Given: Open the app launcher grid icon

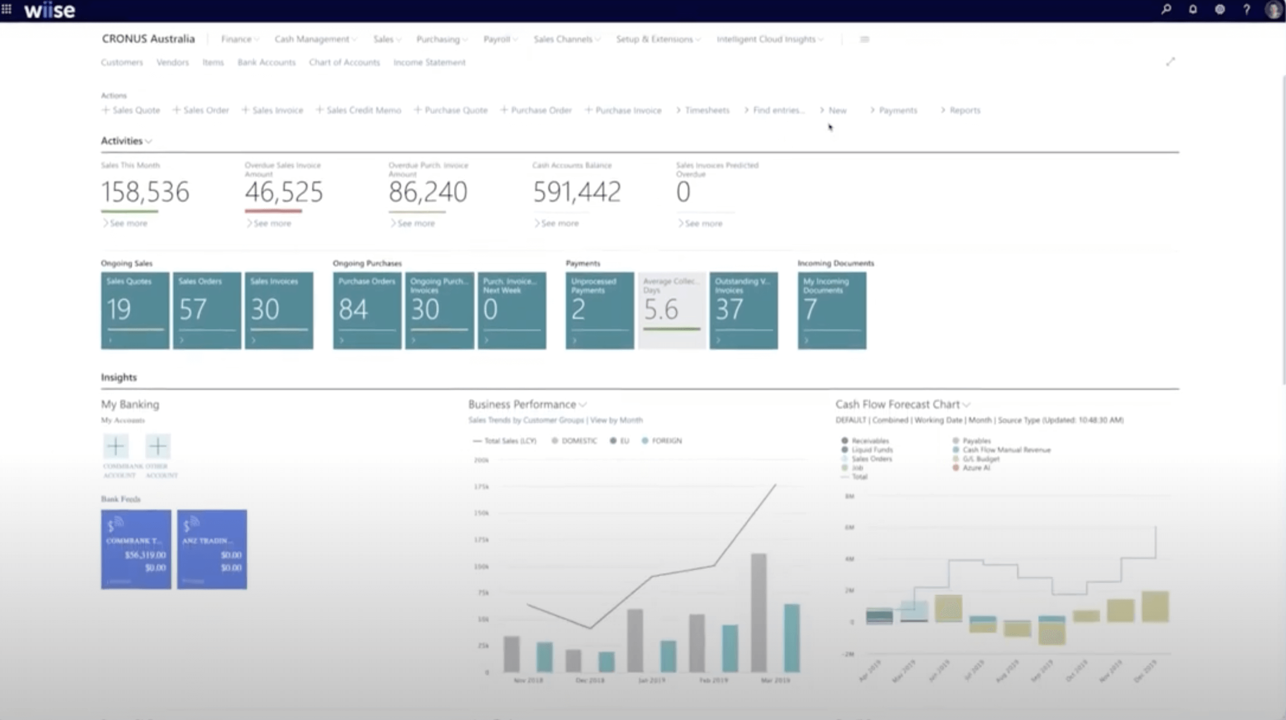Looking at the screenshot, I should coord(6,9).
